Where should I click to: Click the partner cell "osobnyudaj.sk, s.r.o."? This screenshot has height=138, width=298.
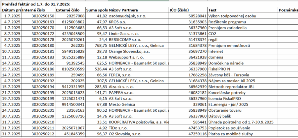click(x=138, y=16)
